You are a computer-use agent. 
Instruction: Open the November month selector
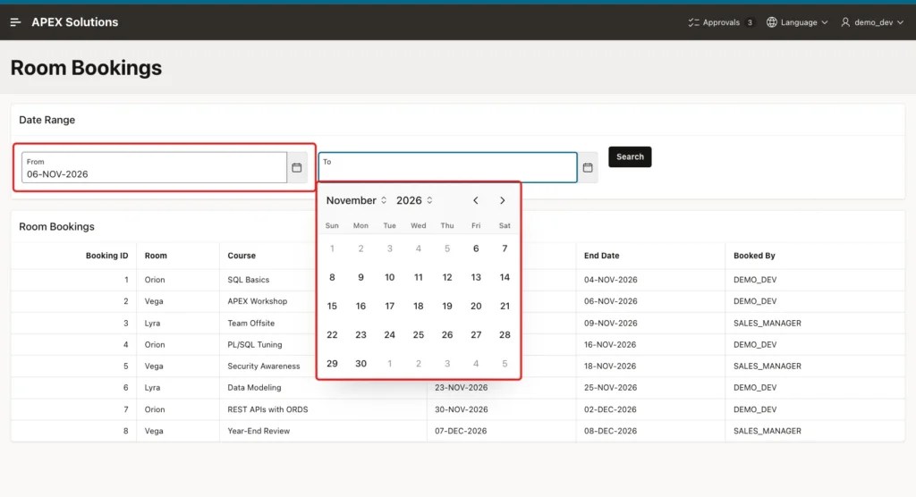(x=356, y=200)
